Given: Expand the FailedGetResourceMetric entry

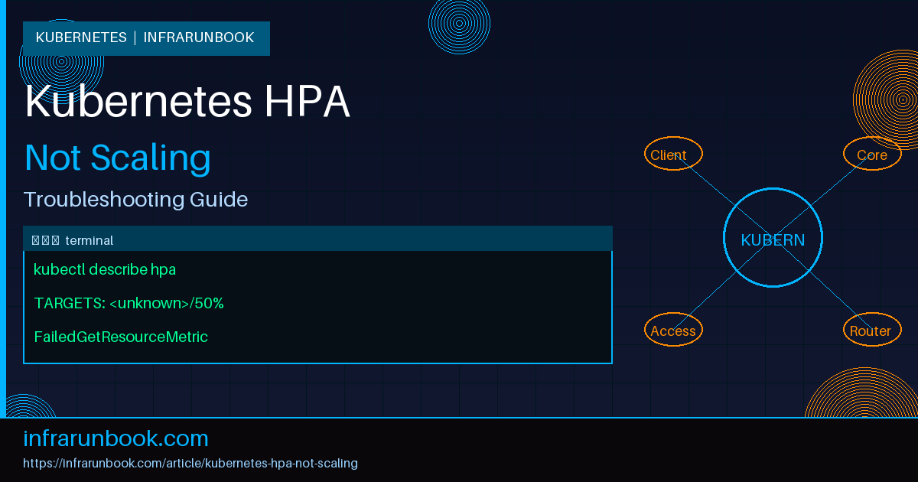Looking at the screenshot, I should click(x=121, y=337).
